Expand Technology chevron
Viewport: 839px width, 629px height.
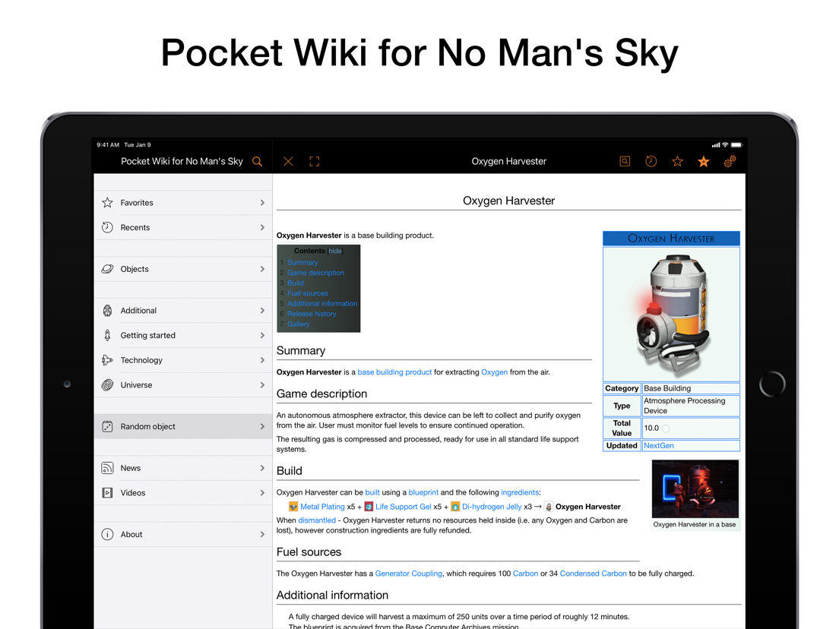(x=262, y=360)
